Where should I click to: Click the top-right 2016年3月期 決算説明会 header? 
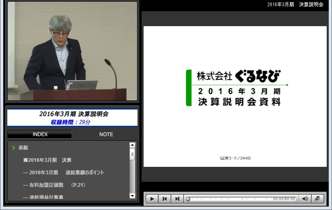[295, 5]
